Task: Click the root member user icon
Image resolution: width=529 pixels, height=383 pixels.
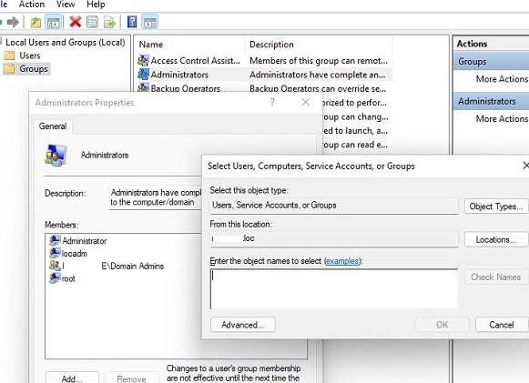Action: pyautogui.click(x=55, y=278)
